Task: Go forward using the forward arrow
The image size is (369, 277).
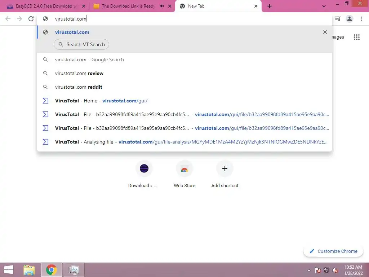Action: click(19, 19)
